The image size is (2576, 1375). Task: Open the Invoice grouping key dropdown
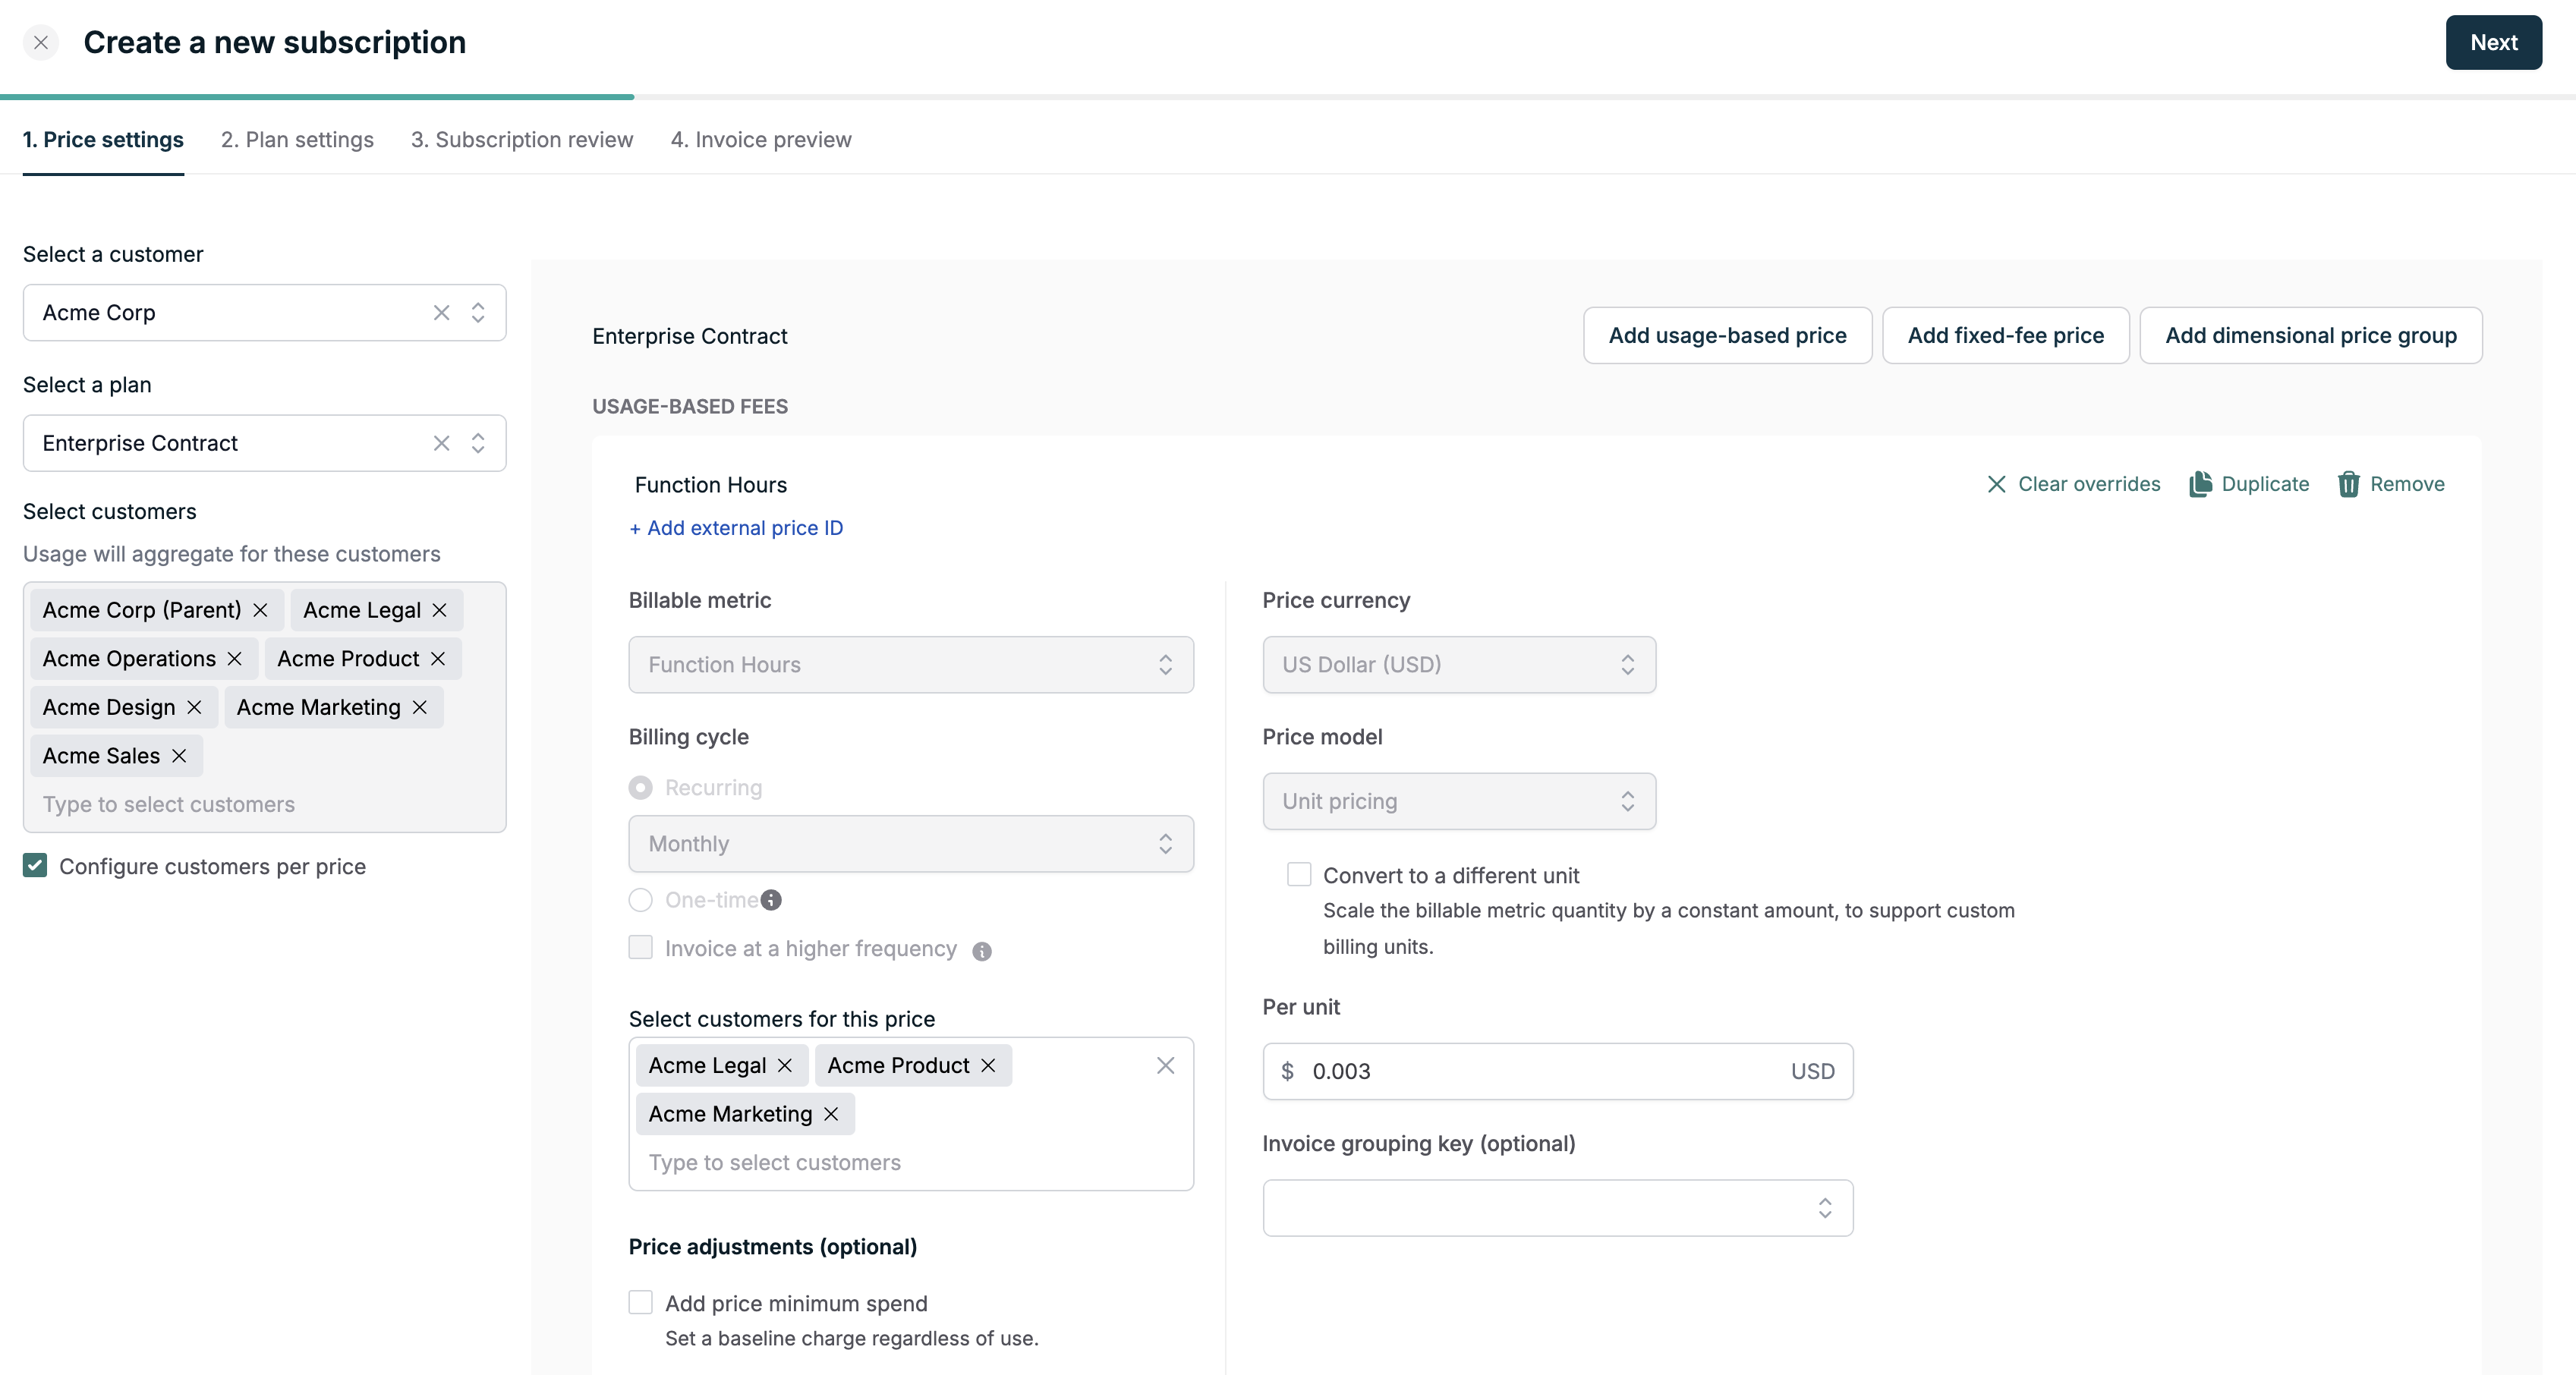coord(1557,1207)
